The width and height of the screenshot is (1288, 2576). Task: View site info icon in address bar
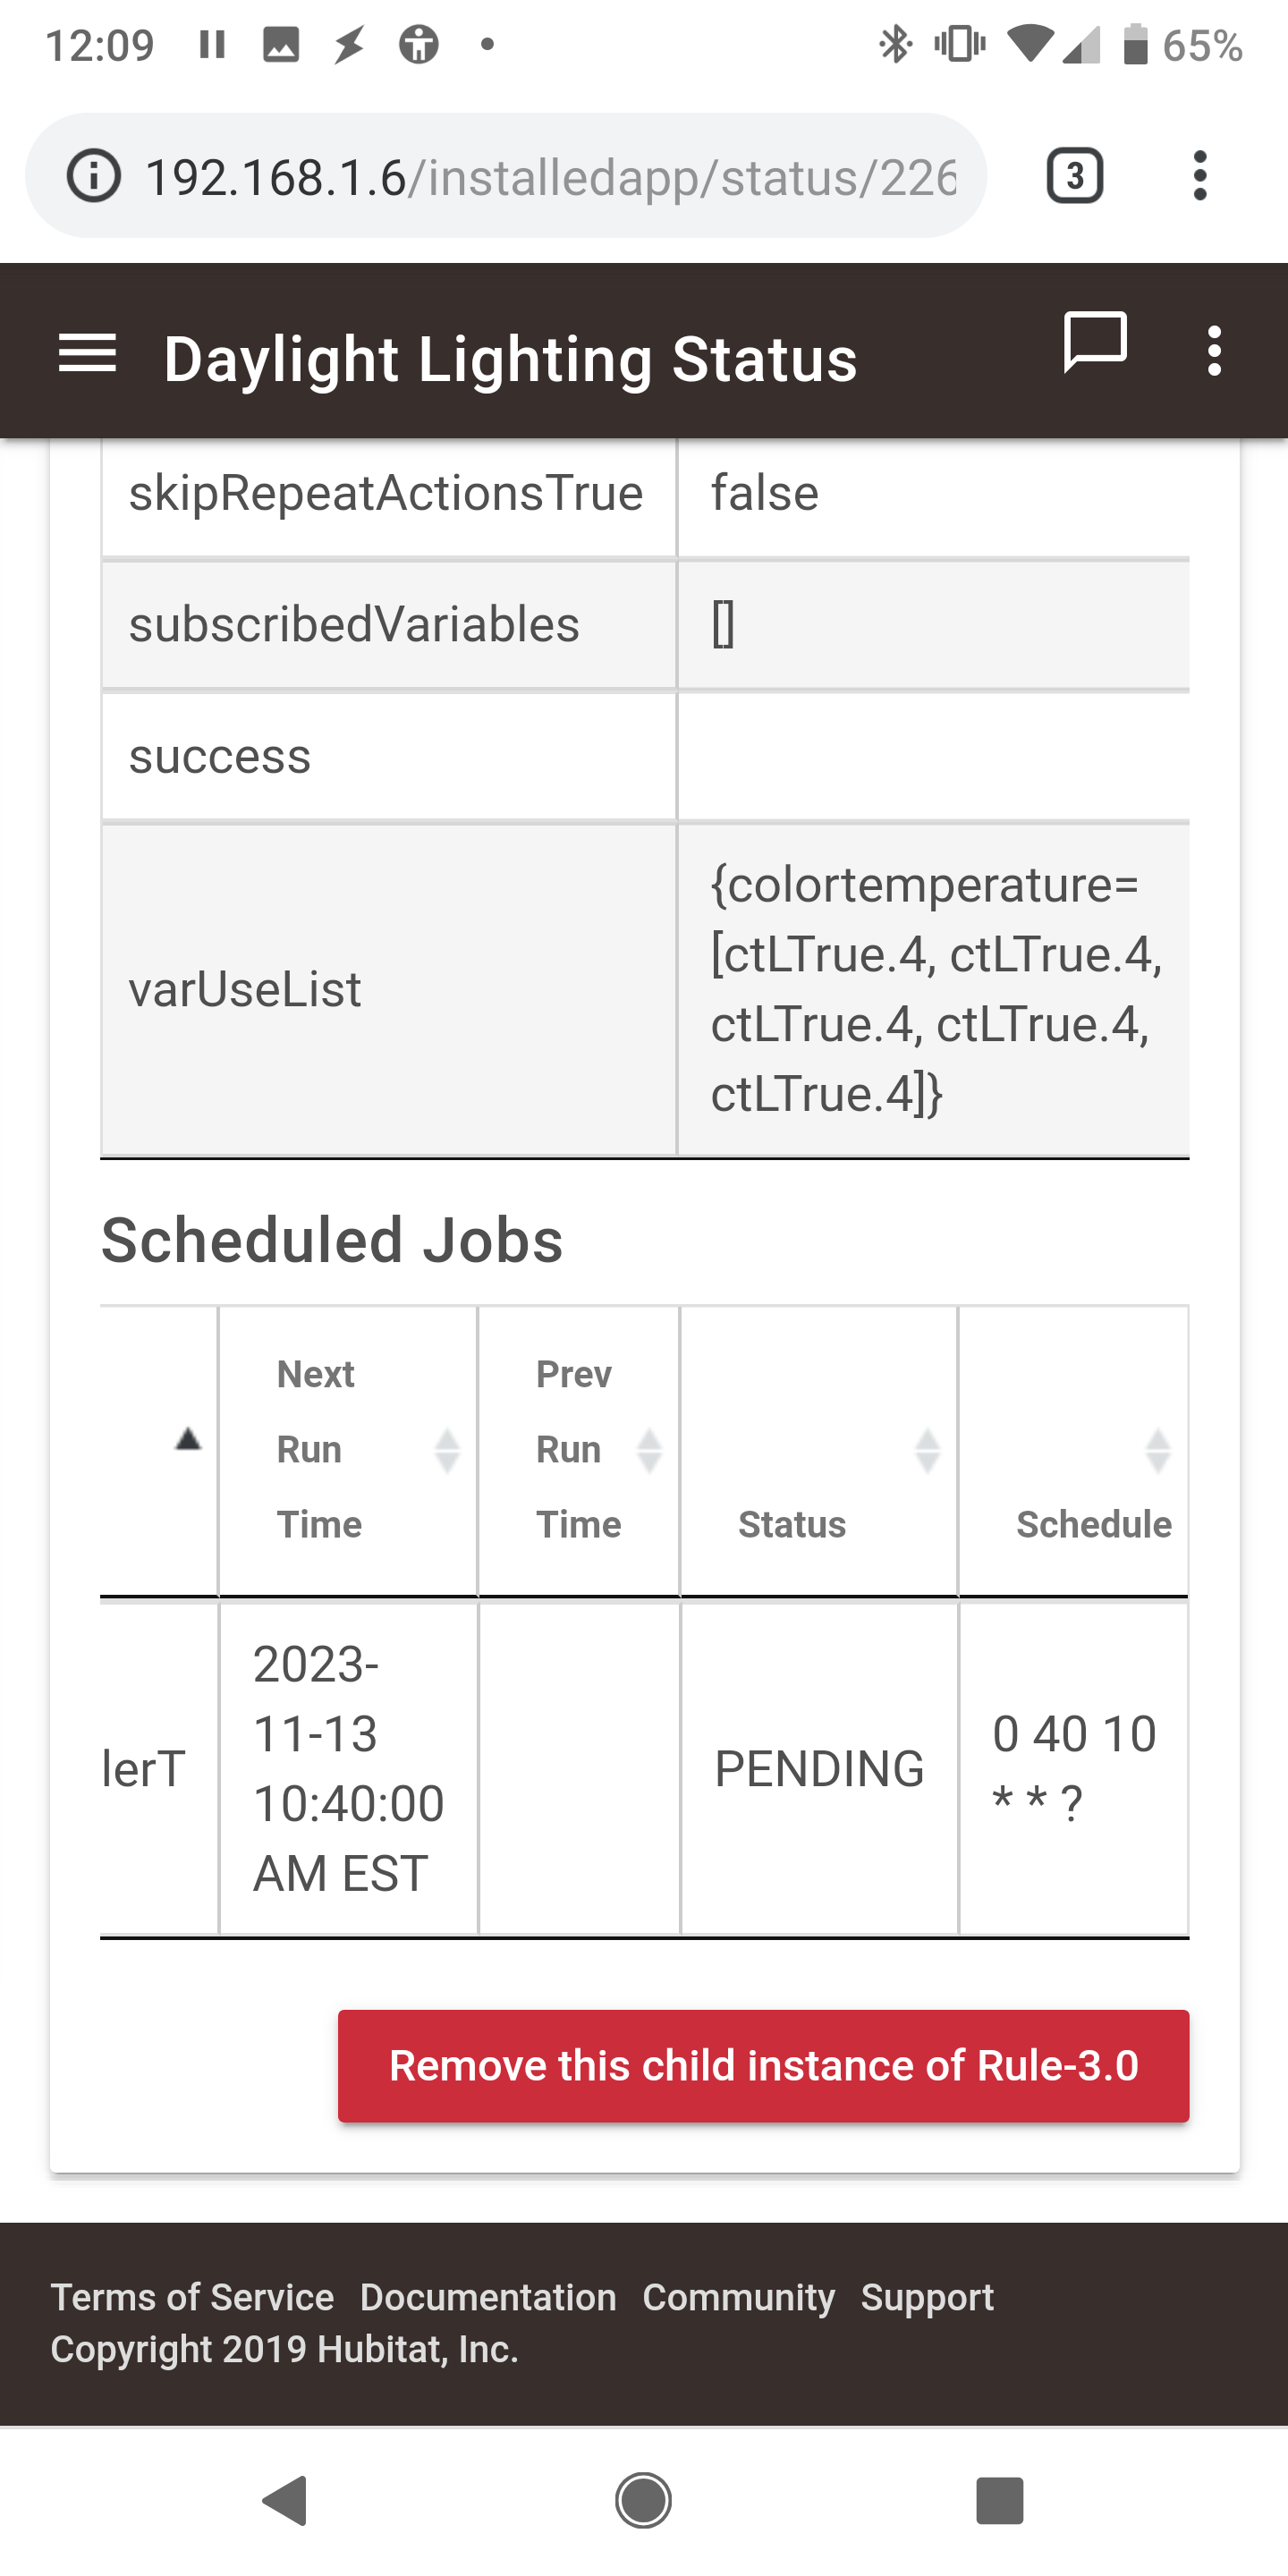(94, 176)
